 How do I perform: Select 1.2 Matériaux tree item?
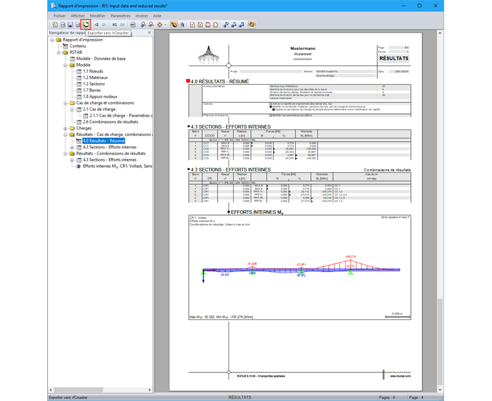(95, 78)
